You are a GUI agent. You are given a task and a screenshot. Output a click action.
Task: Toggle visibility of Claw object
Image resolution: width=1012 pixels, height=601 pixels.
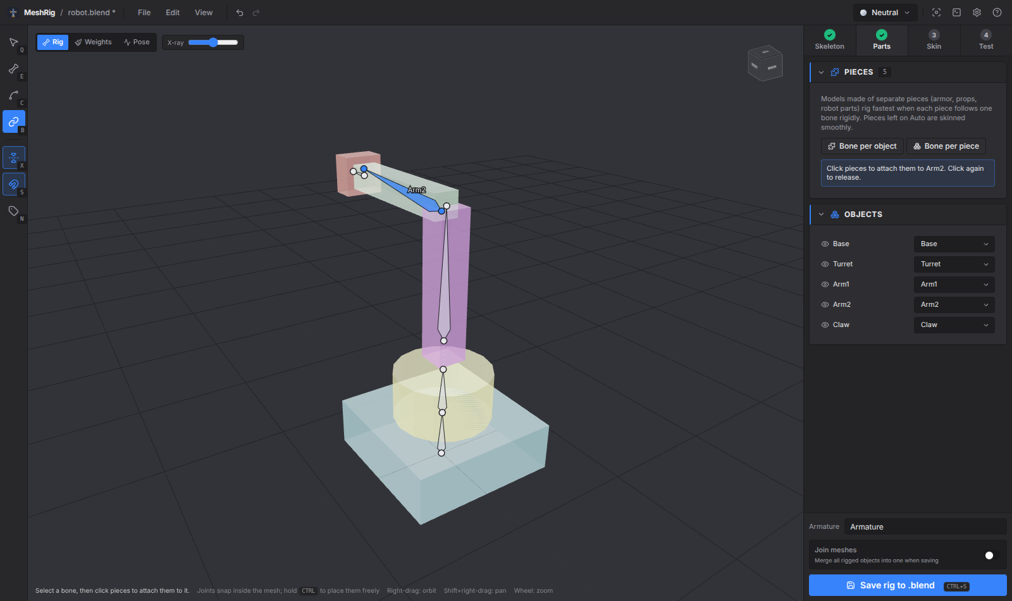(x=825, y=325)
